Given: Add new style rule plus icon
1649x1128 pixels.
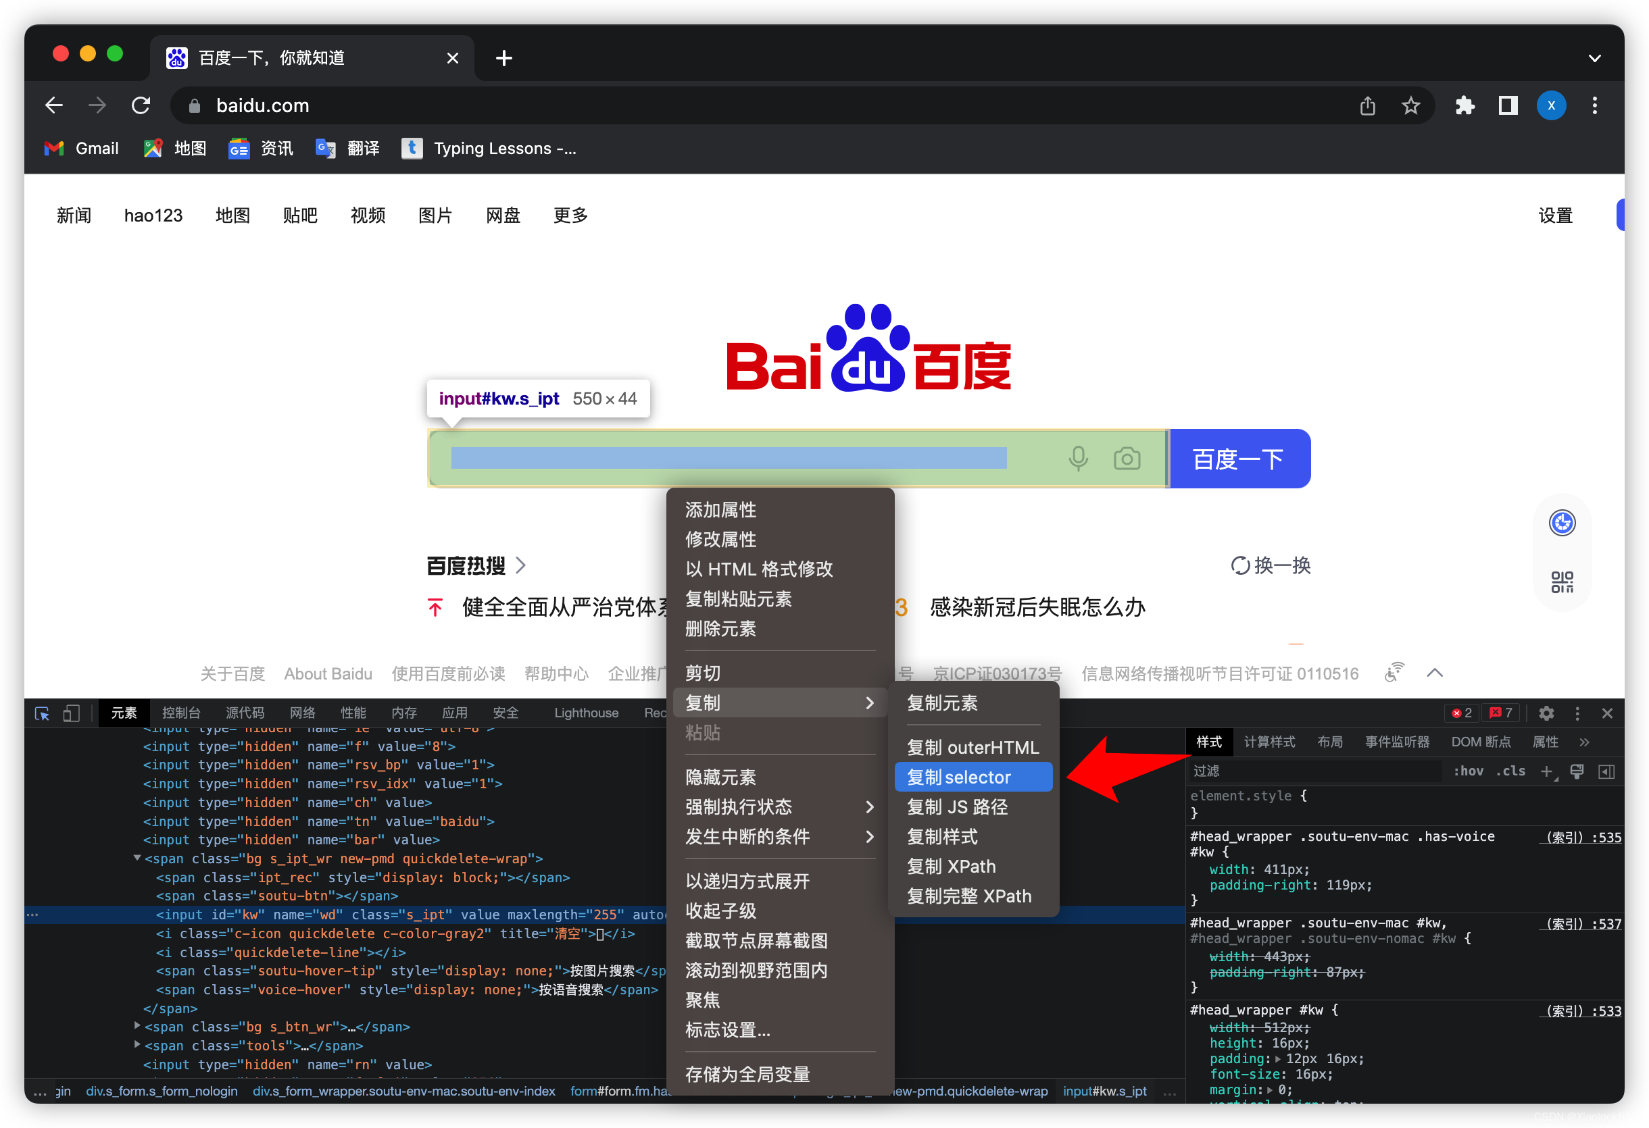Looking at the screenshot, I should click(x=1547, y=771).
